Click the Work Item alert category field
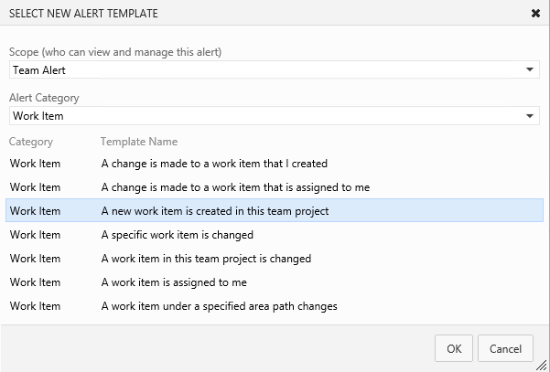 click(265, 116)
